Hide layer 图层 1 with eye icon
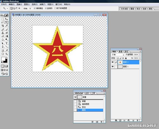This screenshot has height=129, width=159. [x=113, y=66]
